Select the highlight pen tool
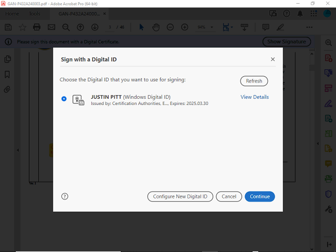Viewport: 336px width, 252px height. pos(280,27)
